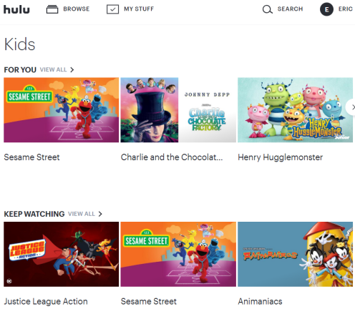The width and height of the screenshot is (355, 309).
Task: Open the BROWSE menu
Action: 77,9
